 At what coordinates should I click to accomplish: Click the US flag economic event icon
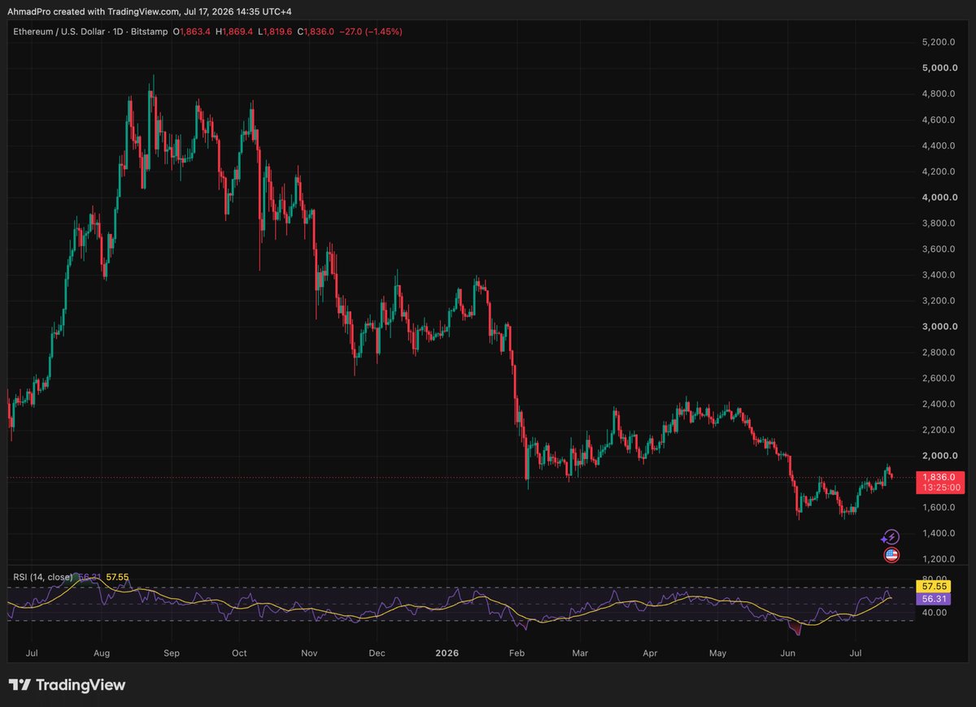(x=891, y=556)
